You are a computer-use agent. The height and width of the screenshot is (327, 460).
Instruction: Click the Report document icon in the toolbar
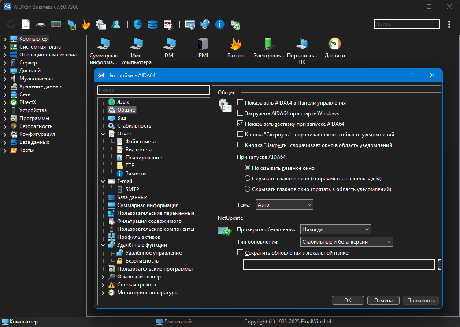coord(26,24)
